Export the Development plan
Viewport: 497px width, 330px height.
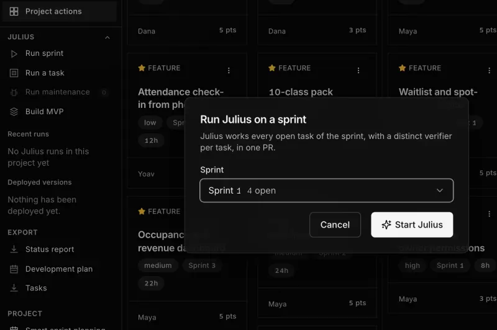[x=60, y=269]
